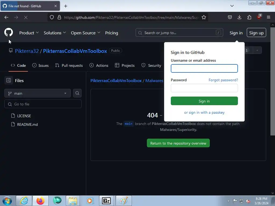Image resolution: width=275 pixels, height=206 pixels.
Task: Click Search or jump to box
Action: (x=179, y=33)
